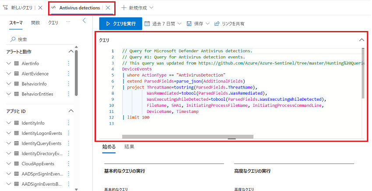372x191 pixels.
Task: Expand the BehaviorEntities table
Action: [x=9, y=94]
